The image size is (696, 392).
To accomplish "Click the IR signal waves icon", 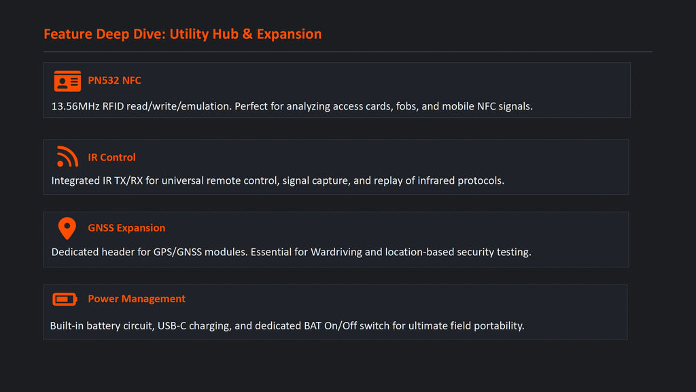I will click(x=67, y=157).
